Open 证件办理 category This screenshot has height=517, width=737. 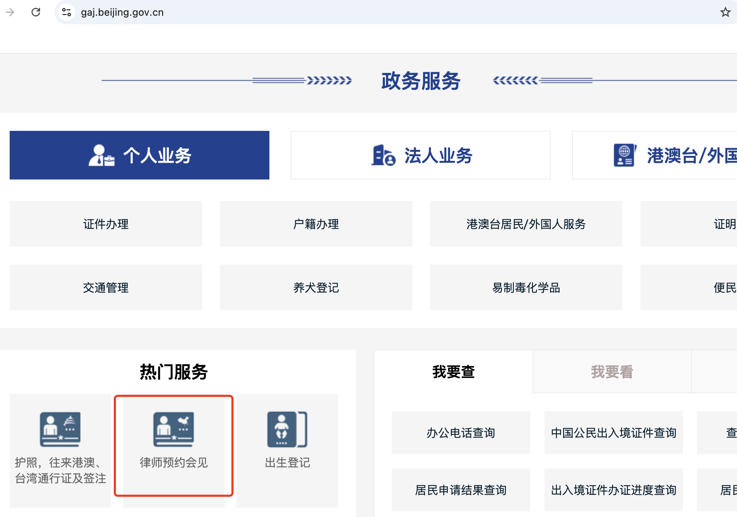106,224
